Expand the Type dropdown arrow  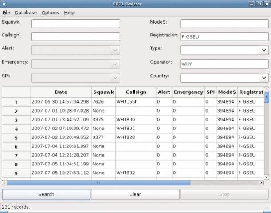264,50
